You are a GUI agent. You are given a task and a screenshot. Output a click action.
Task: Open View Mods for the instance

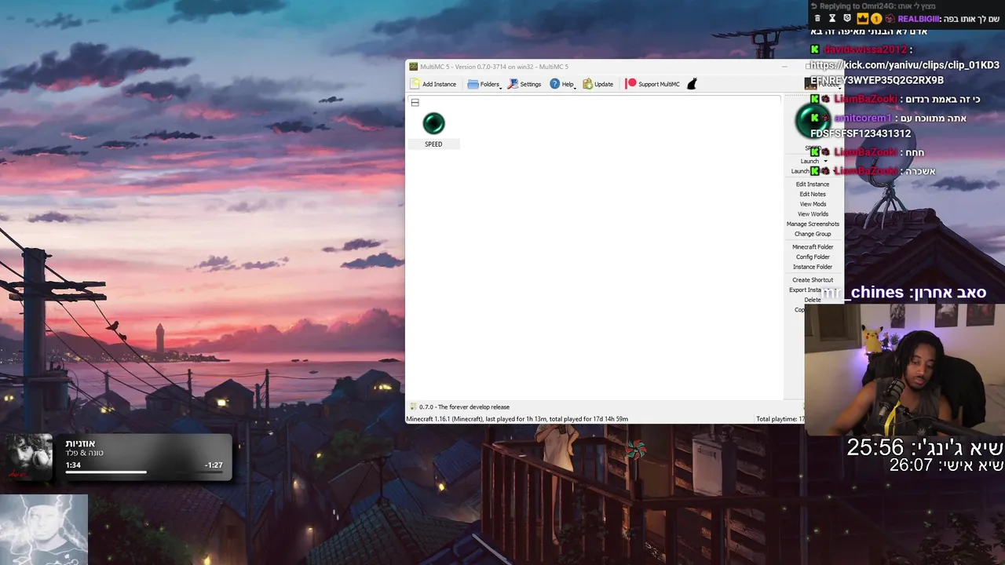[x=813, y=204]
